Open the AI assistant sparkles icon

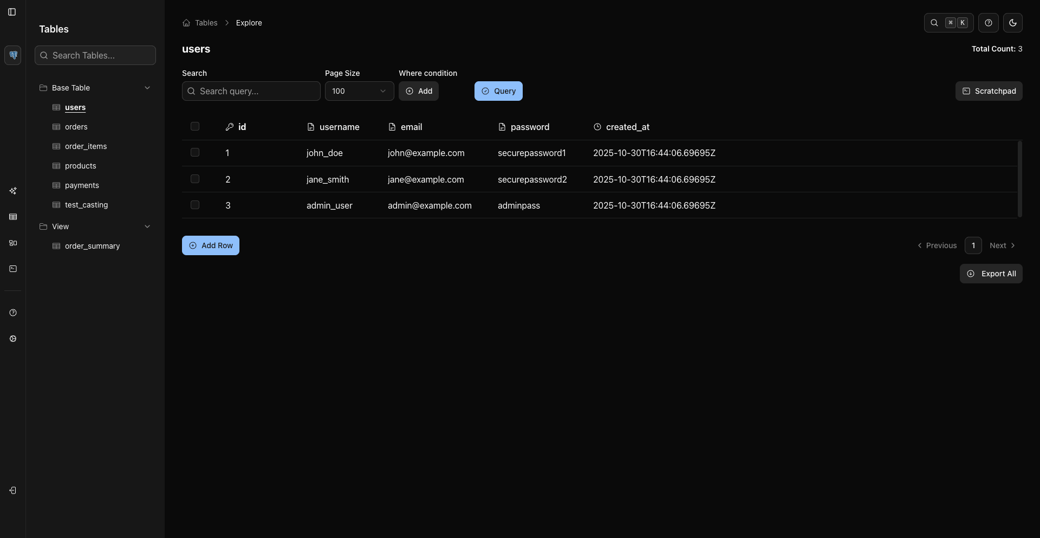[13, 191]
